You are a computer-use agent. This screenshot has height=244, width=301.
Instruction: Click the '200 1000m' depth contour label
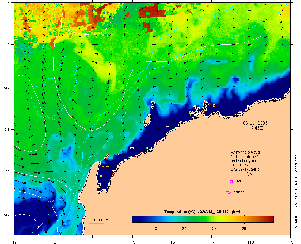pyautogui.click(x=98, y=220)
